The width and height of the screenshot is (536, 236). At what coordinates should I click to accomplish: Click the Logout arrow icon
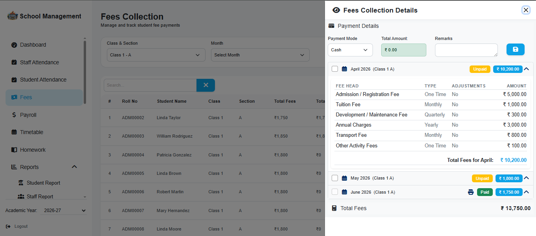tap(8, 227)
